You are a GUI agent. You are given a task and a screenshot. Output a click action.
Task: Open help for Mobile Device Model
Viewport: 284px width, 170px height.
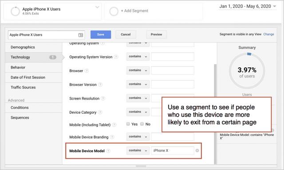[x=108, y=151]
